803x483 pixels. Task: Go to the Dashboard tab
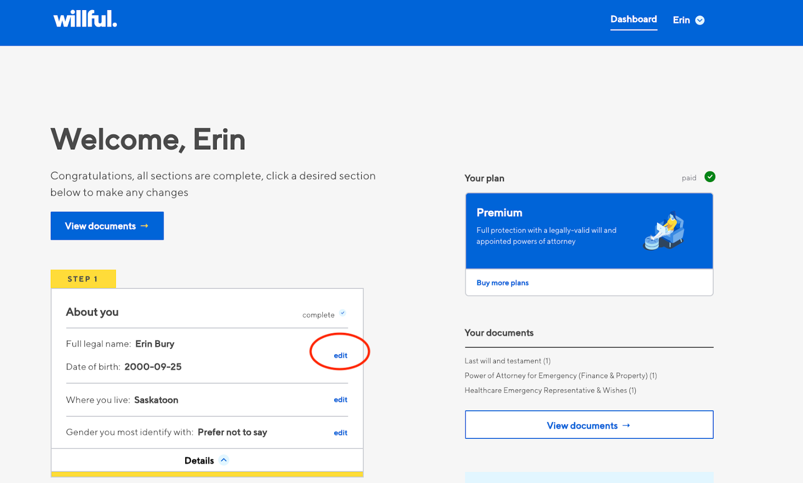coord(633,20)
